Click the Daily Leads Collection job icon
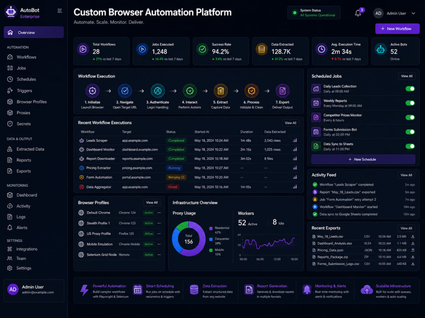 [316, 89]
